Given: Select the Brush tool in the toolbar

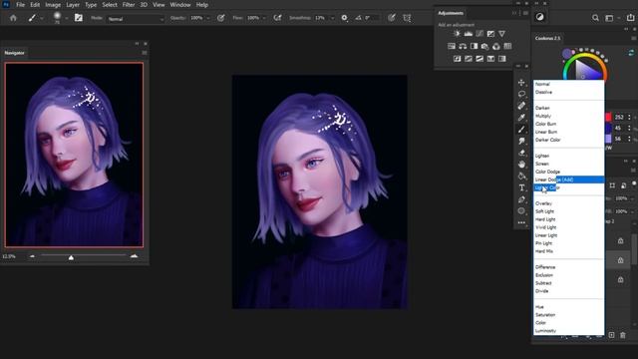Looking at the screenshot, I should 521,130.
